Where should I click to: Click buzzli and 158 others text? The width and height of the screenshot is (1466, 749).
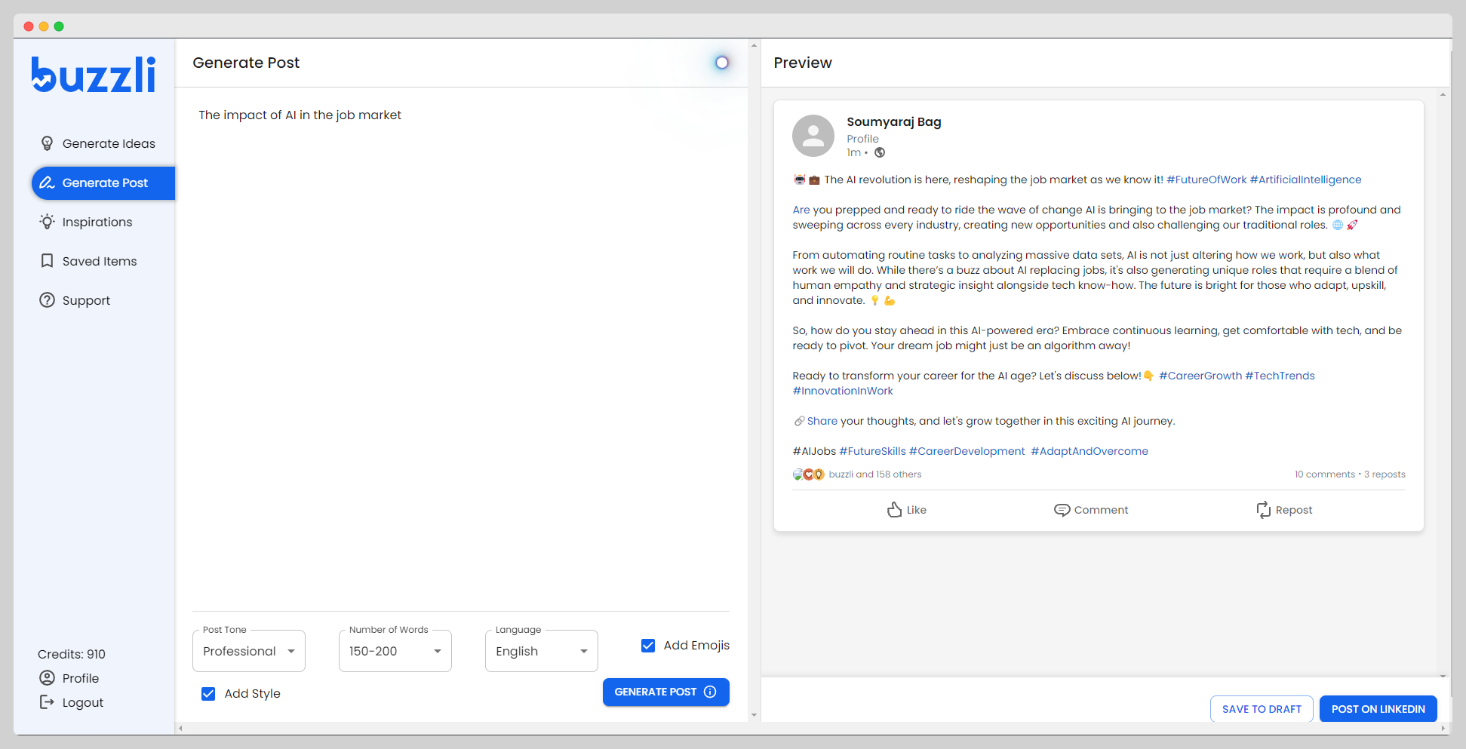pos(875,474)
